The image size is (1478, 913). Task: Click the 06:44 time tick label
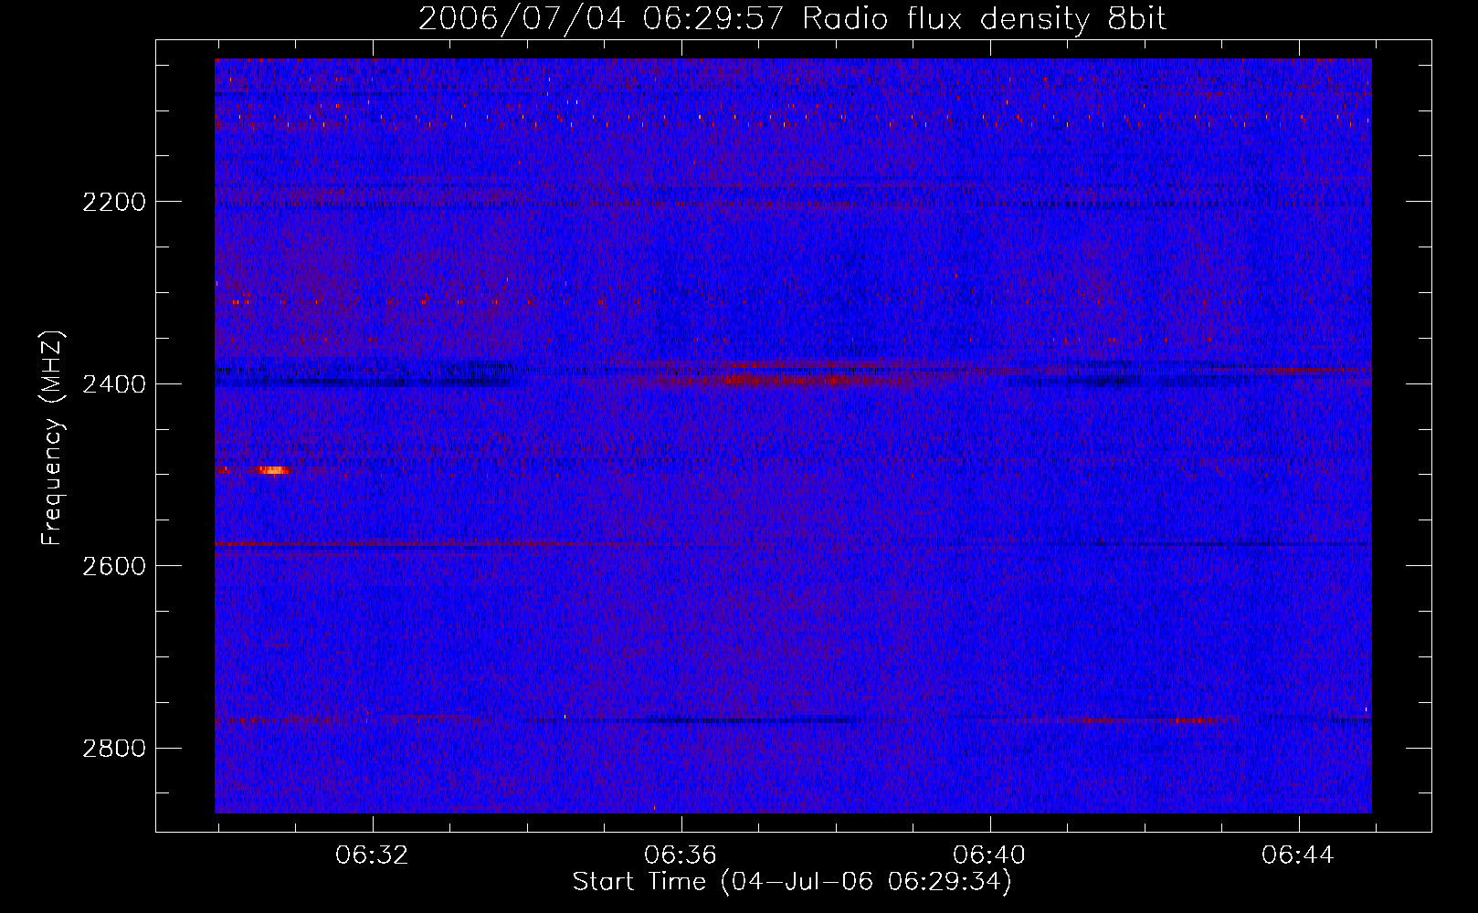[x=1298, y=855]
